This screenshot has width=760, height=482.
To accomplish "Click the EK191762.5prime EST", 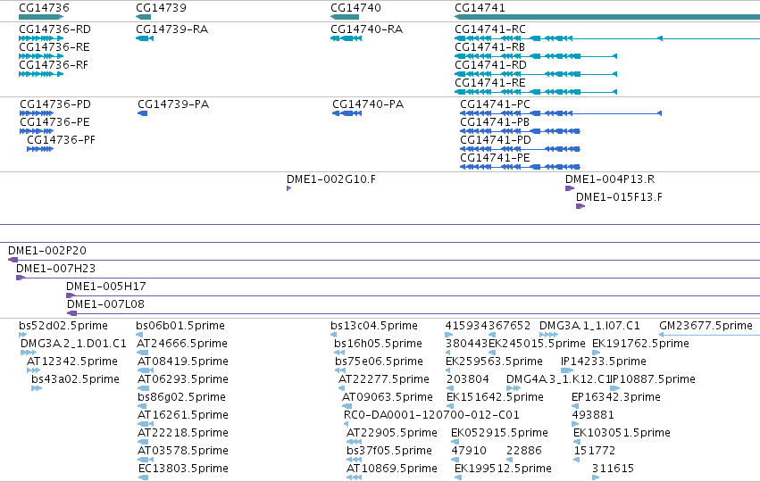I will (640, 344).
